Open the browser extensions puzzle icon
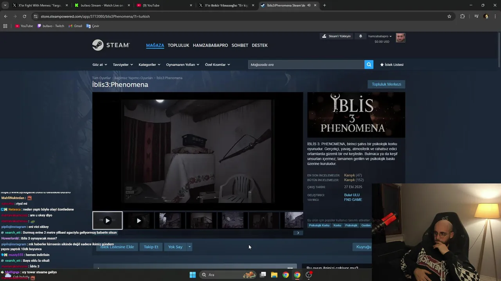Screen dimensions: 501x281 click(463, 16)
